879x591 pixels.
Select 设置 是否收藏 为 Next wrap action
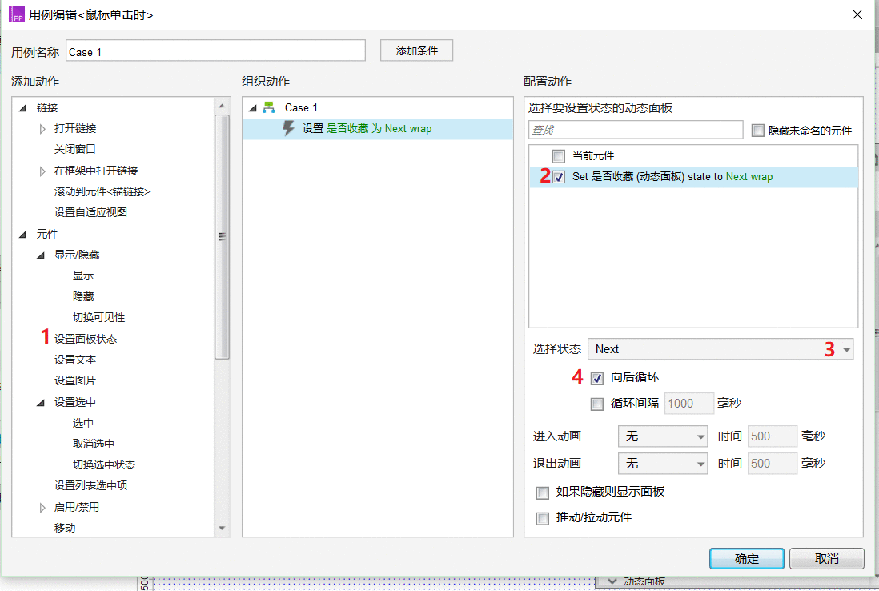pos(378,128)
